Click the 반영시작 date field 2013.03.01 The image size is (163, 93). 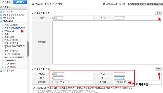[x=61, y=82]
